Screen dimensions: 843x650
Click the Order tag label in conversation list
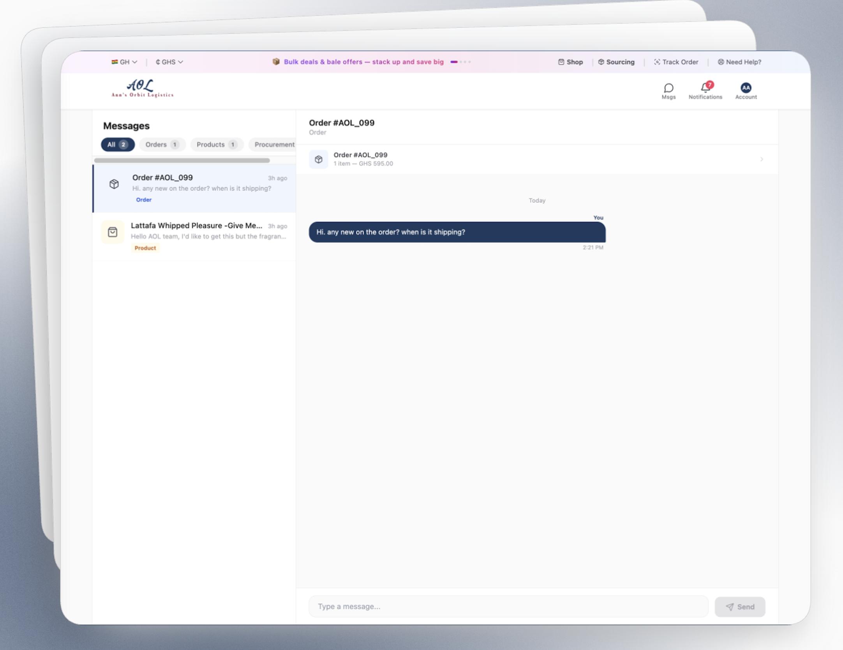pos(144,200)
